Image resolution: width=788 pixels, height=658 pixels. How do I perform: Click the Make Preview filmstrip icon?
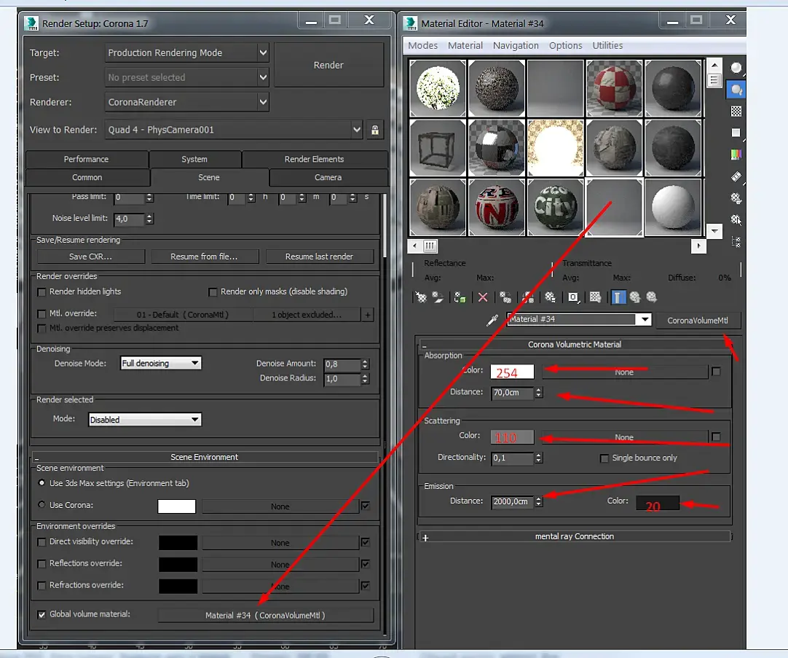[x=736, y=176]
